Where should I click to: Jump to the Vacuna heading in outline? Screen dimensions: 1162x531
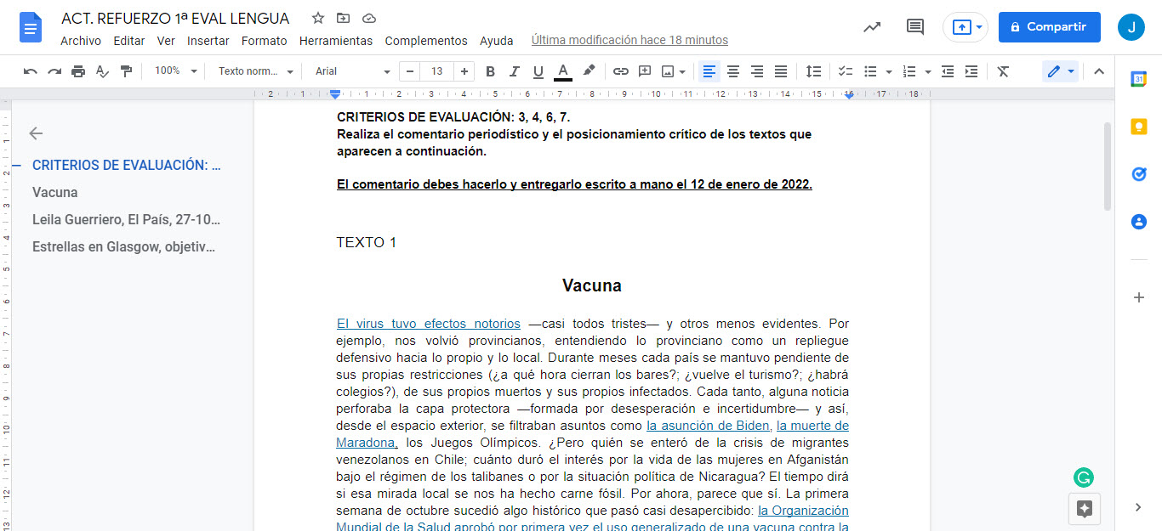coord(54,192)
